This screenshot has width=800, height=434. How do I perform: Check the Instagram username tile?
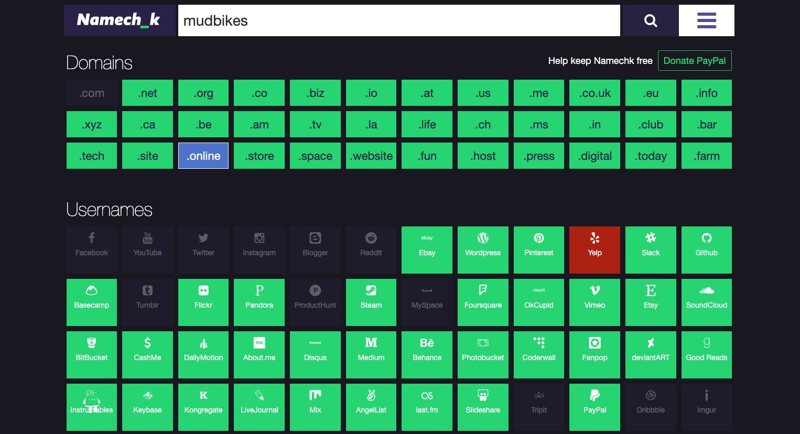tap(259, 250)
